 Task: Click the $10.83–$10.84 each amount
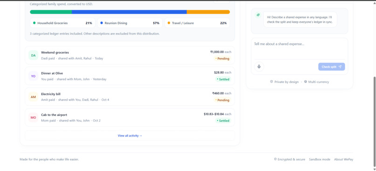pyautogui.click(x=217, y=114)
